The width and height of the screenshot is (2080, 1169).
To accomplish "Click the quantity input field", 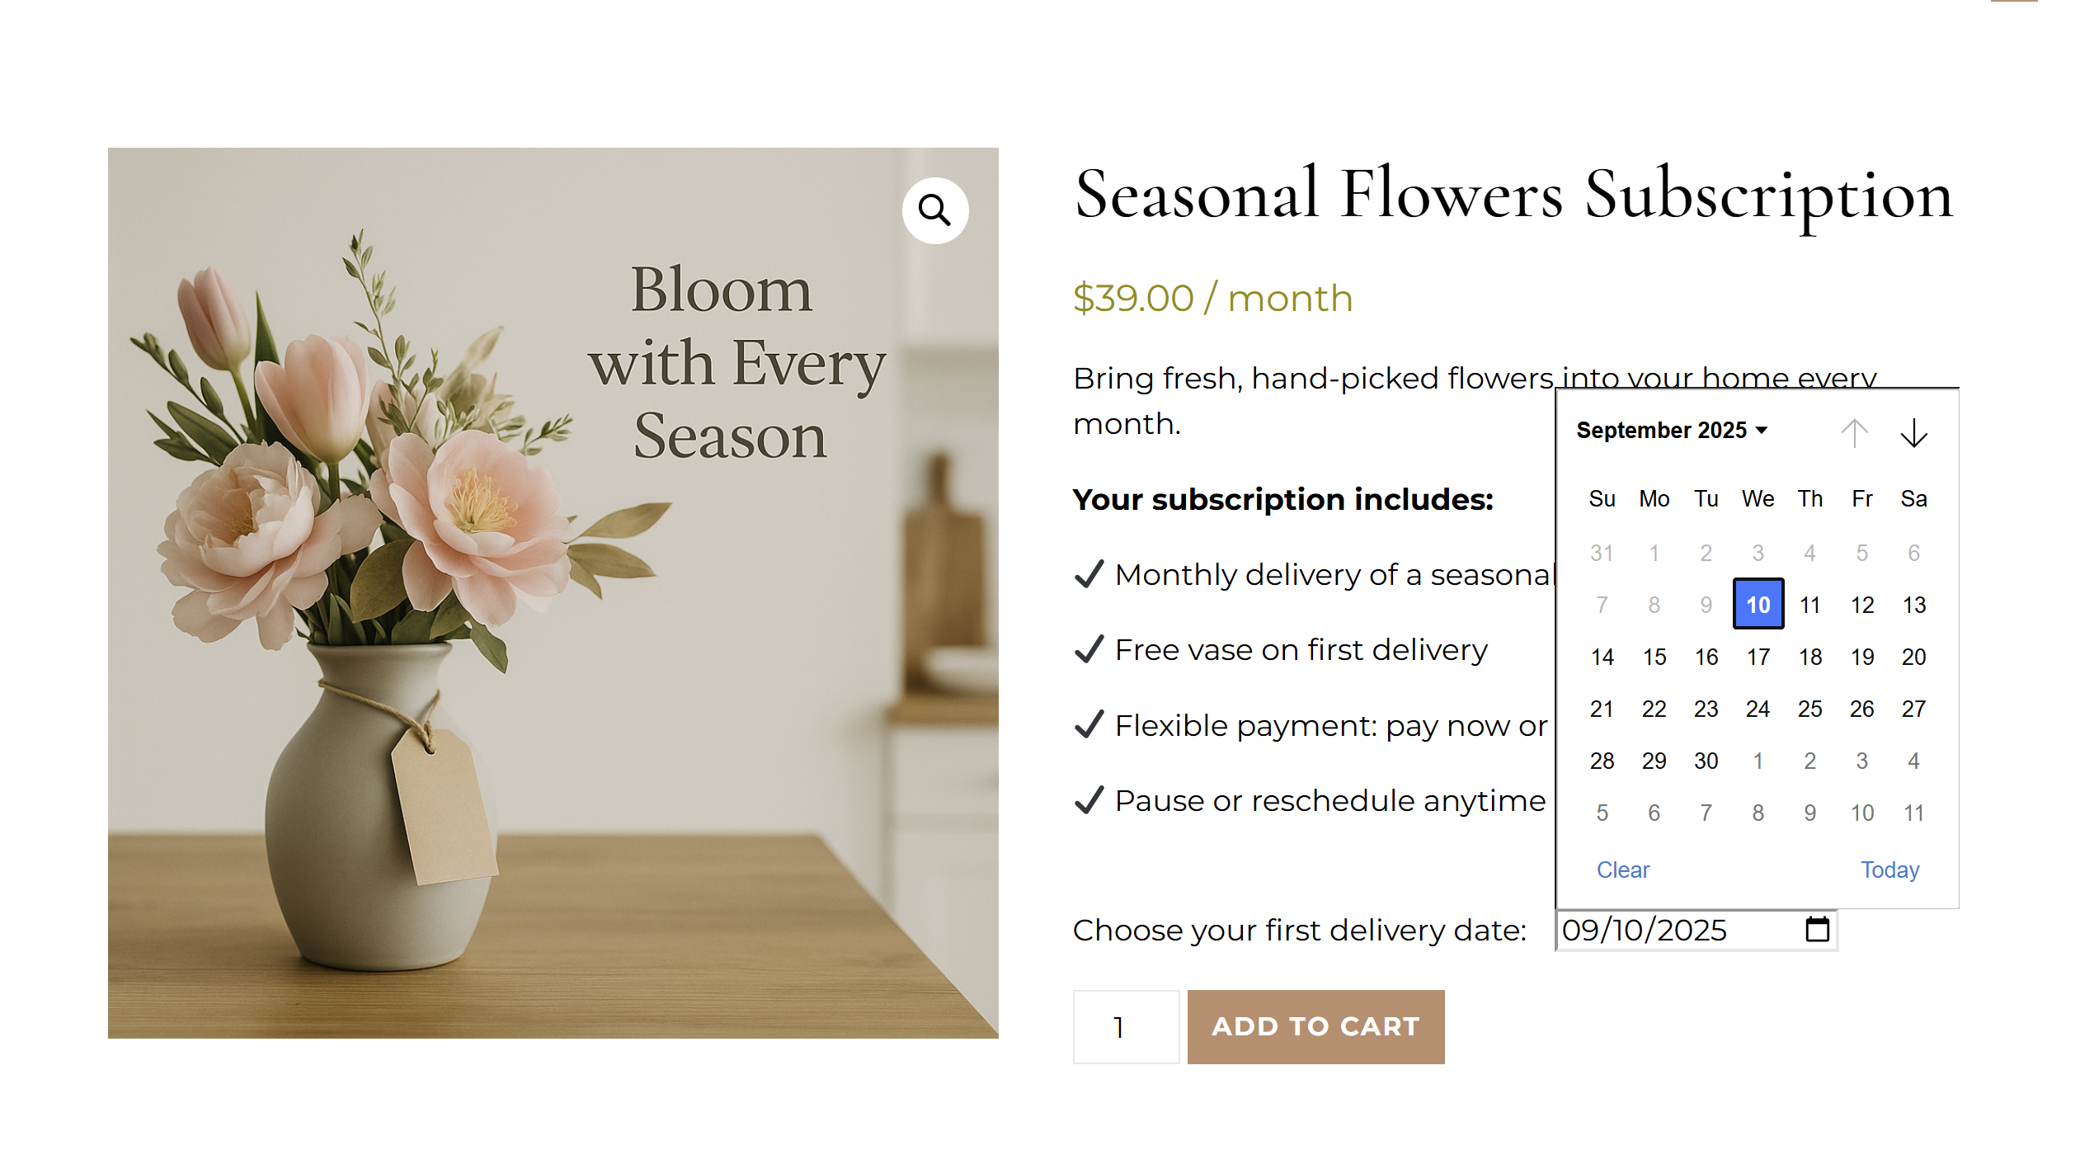I will [x=1125, y=1026].
